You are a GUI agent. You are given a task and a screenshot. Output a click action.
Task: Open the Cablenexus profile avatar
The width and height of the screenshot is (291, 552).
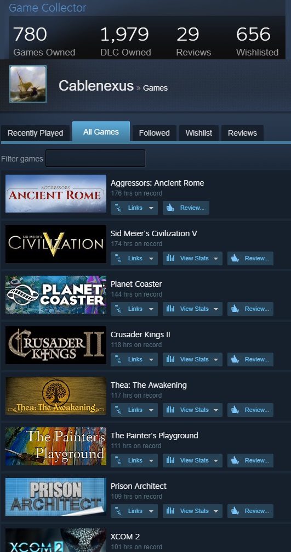[x=28, y=84]
